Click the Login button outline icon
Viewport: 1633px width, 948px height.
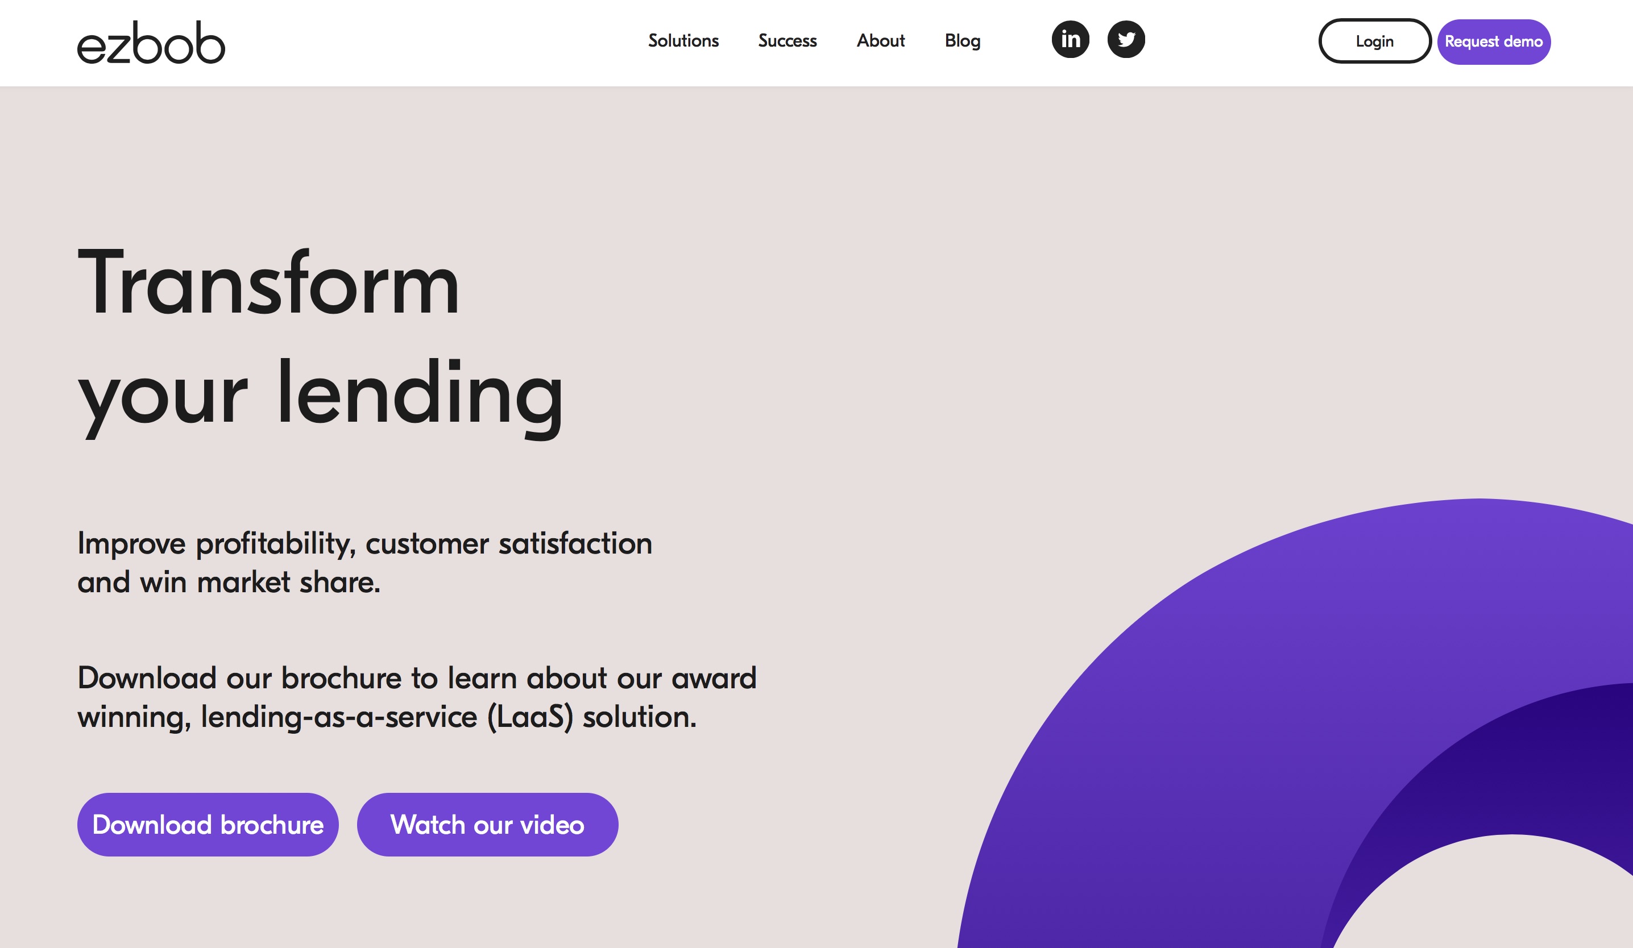coord(1373,41)
